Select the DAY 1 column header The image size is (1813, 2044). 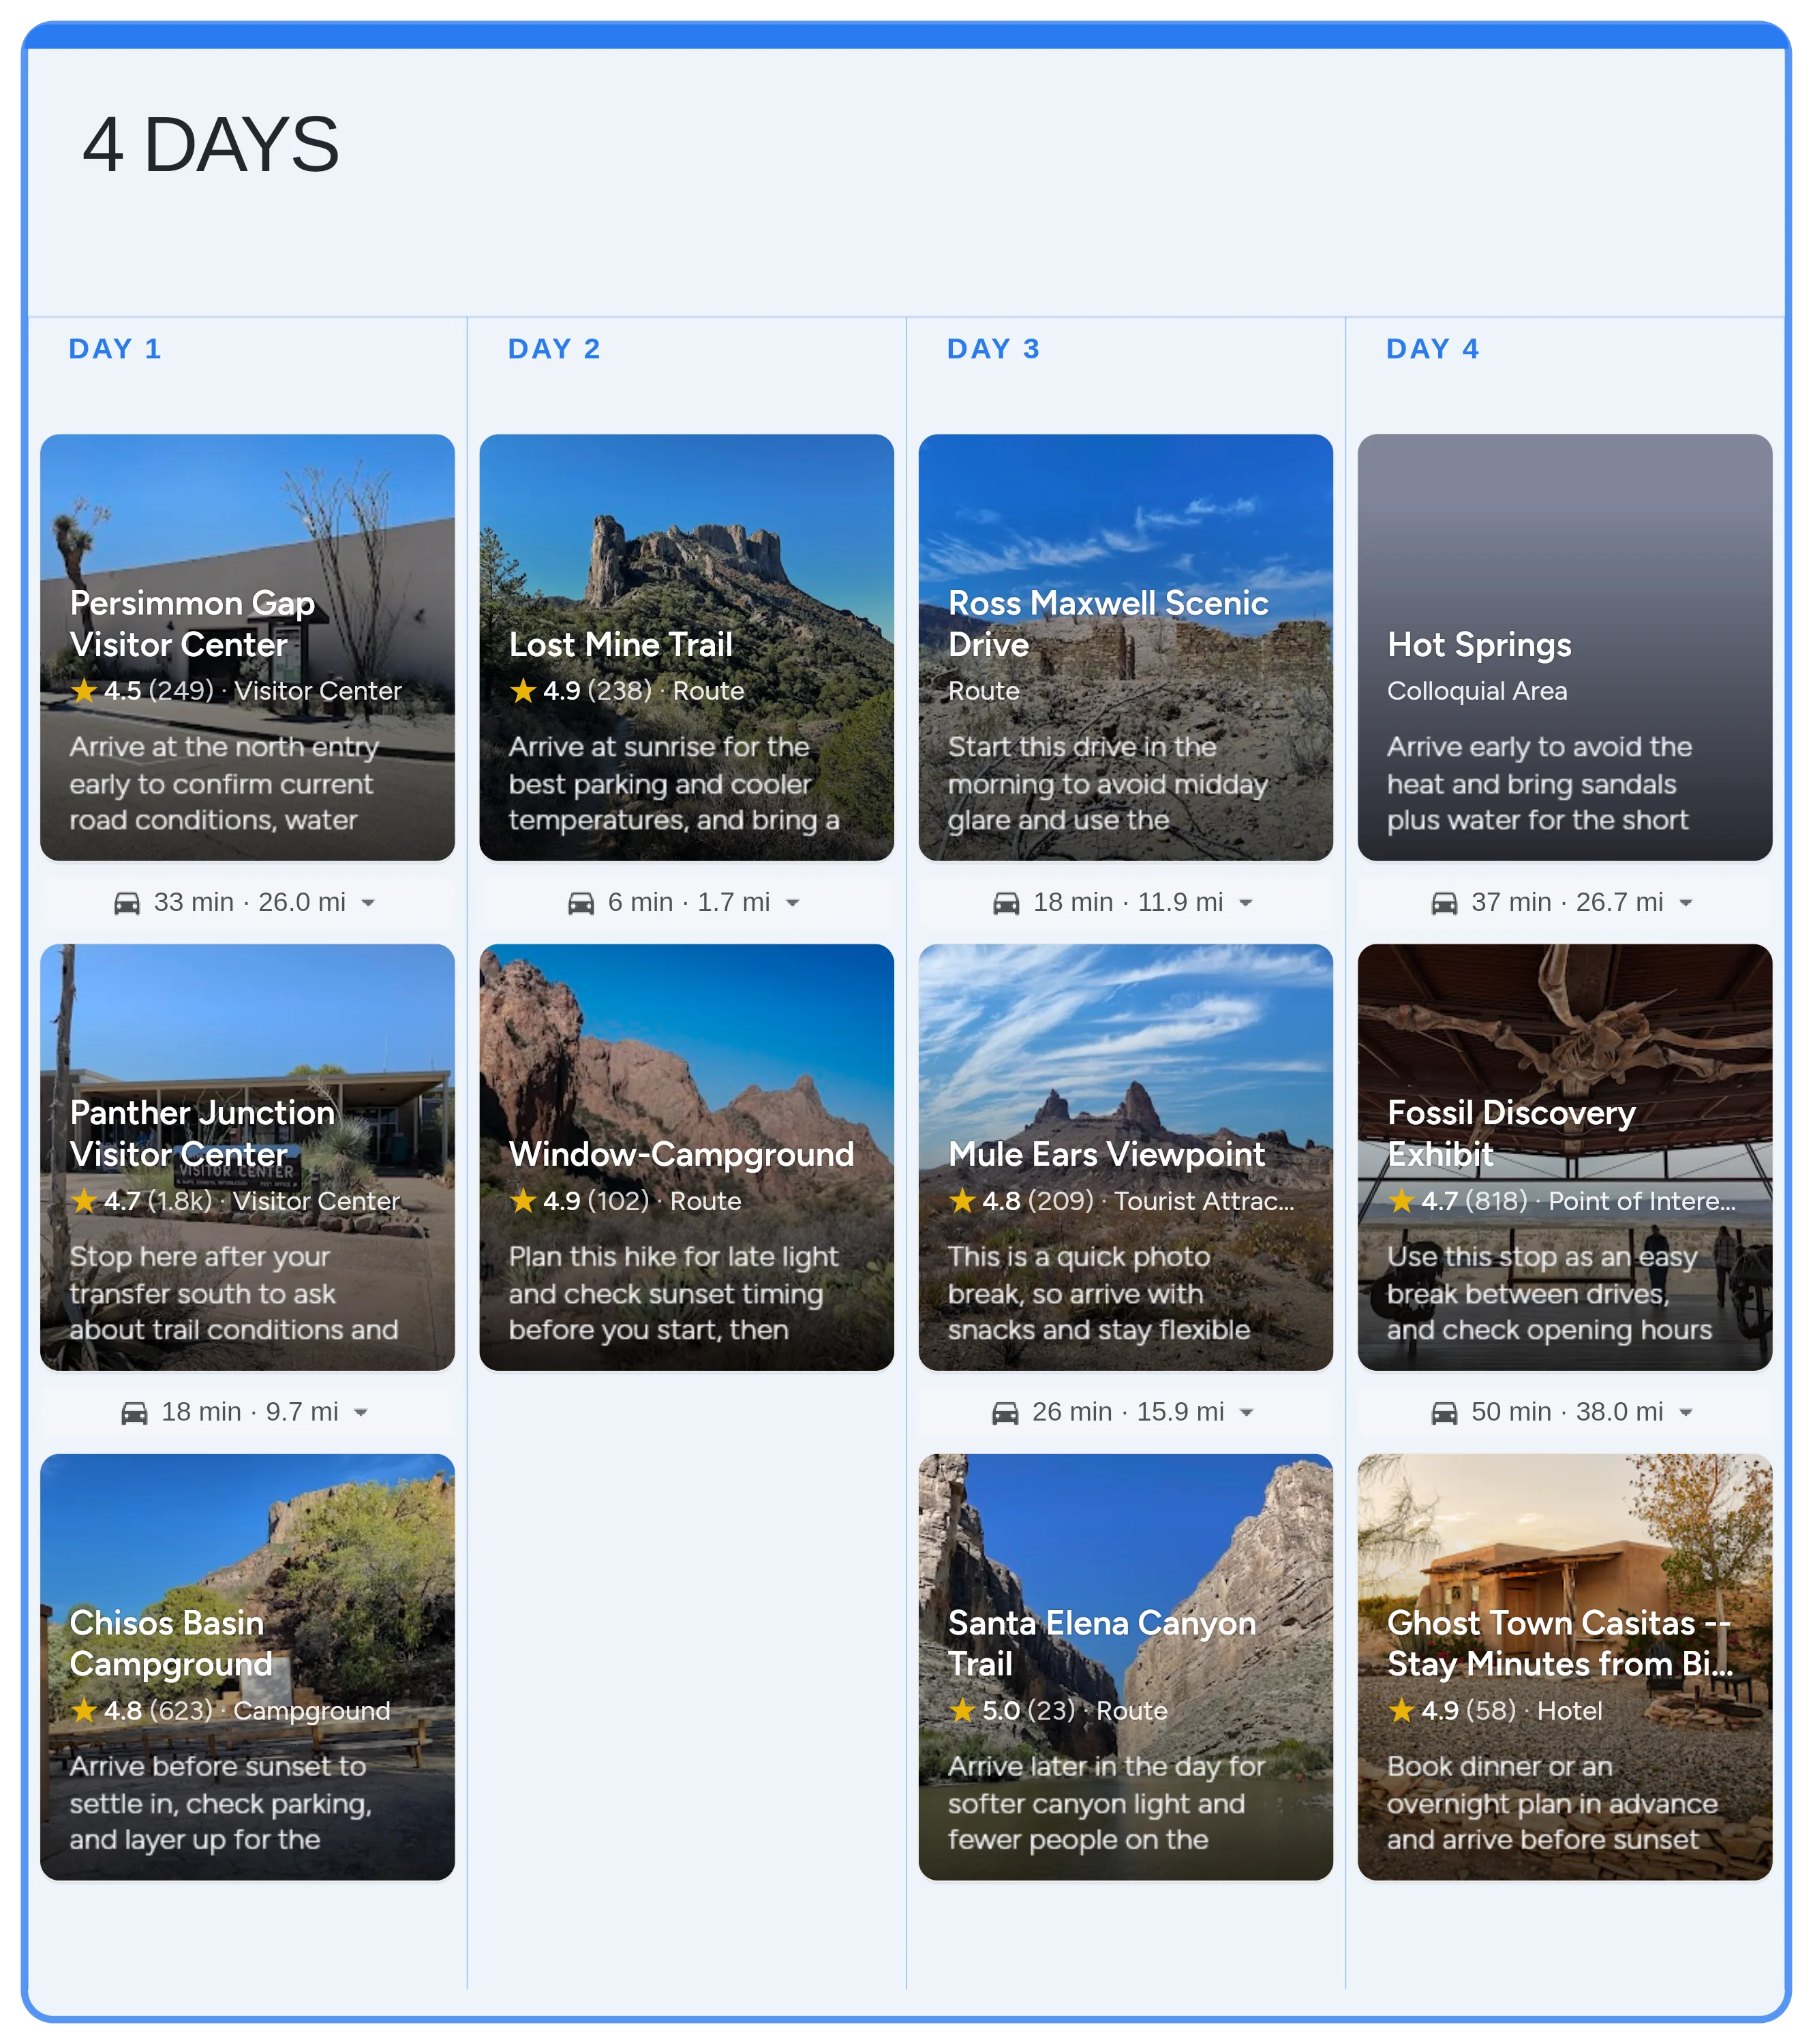[x=115, y=349]
